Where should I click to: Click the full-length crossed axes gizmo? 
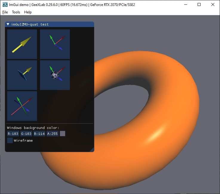[22, 106]
